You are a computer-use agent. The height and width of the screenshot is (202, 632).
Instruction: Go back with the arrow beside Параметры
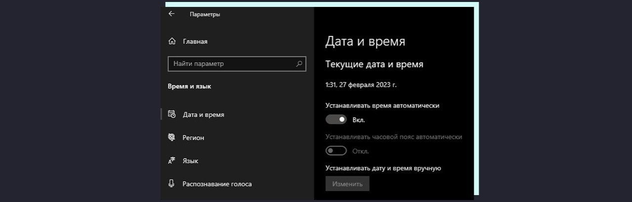171,14
